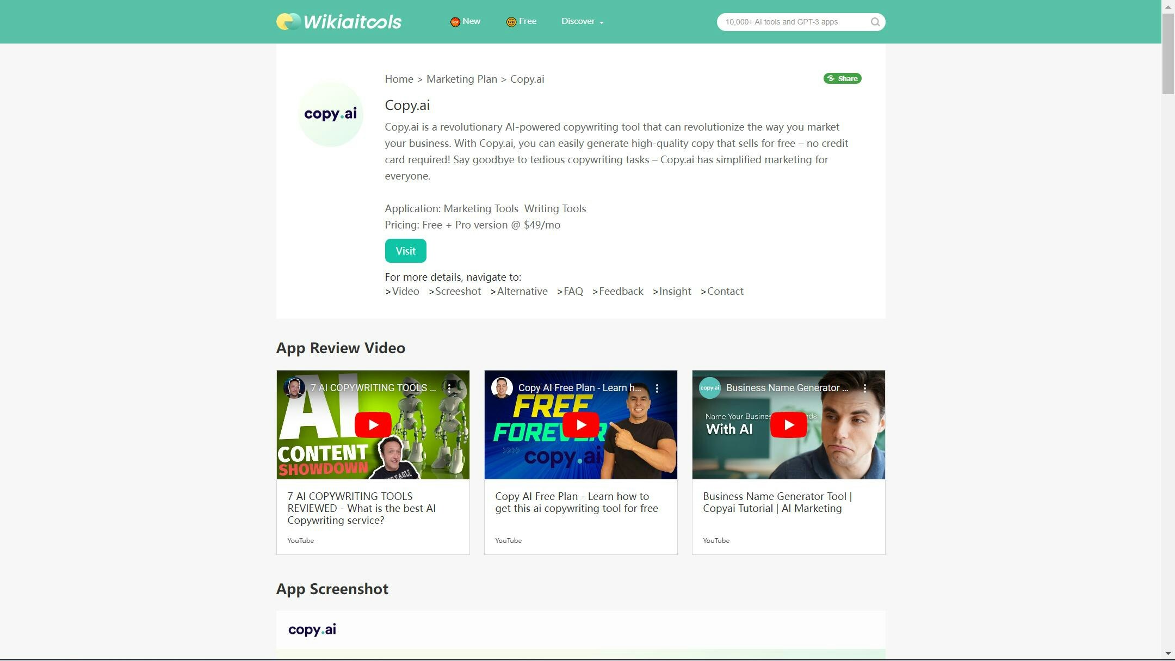Open options menu on 7 AI Copywriting video

[x=449, y=388]
